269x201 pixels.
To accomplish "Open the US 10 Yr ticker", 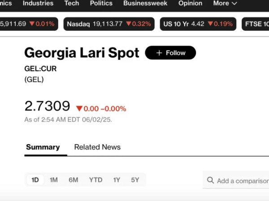I will (x=198, y=24).
